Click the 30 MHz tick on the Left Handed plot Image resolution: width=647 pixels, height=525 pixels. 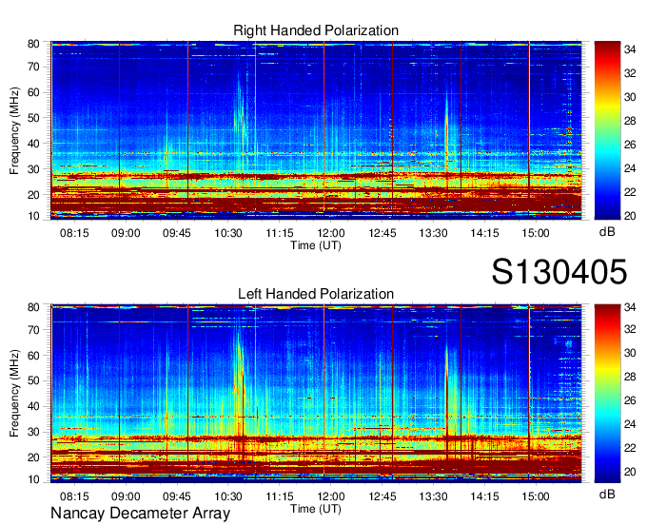33,432
